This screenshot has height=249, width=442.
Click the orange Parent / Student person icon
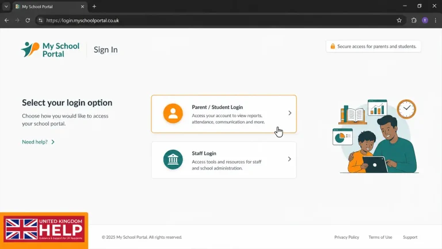click(173, 113)
